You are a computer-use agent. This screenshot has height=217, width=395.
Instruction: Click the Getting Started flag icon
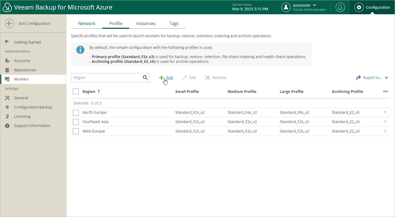point(7,42)
